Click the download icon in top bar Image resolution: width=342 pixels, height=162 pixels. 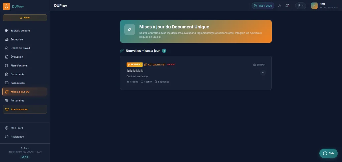tap(280, 6)
